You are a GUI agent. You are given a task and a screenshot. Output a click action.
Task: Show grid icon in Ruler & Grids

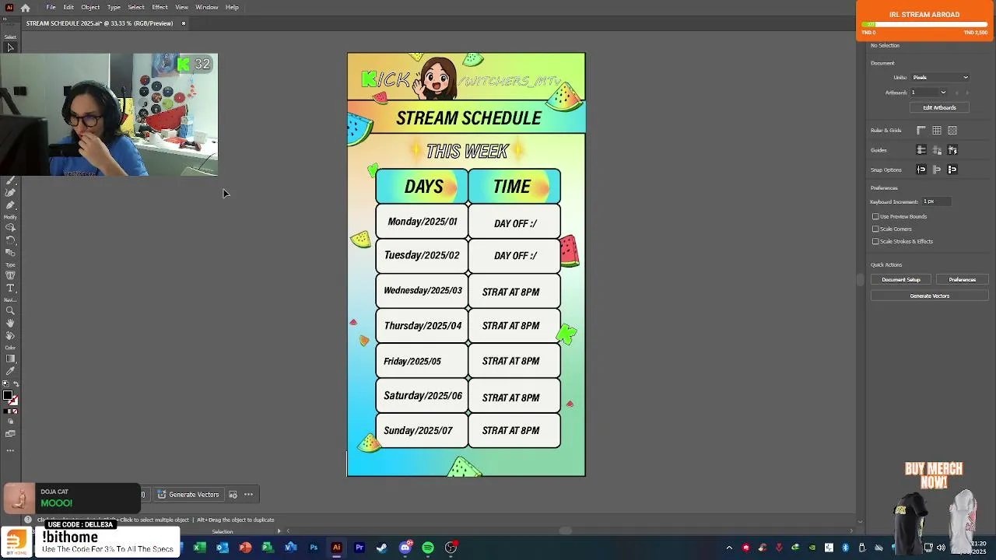pos(937,131)
